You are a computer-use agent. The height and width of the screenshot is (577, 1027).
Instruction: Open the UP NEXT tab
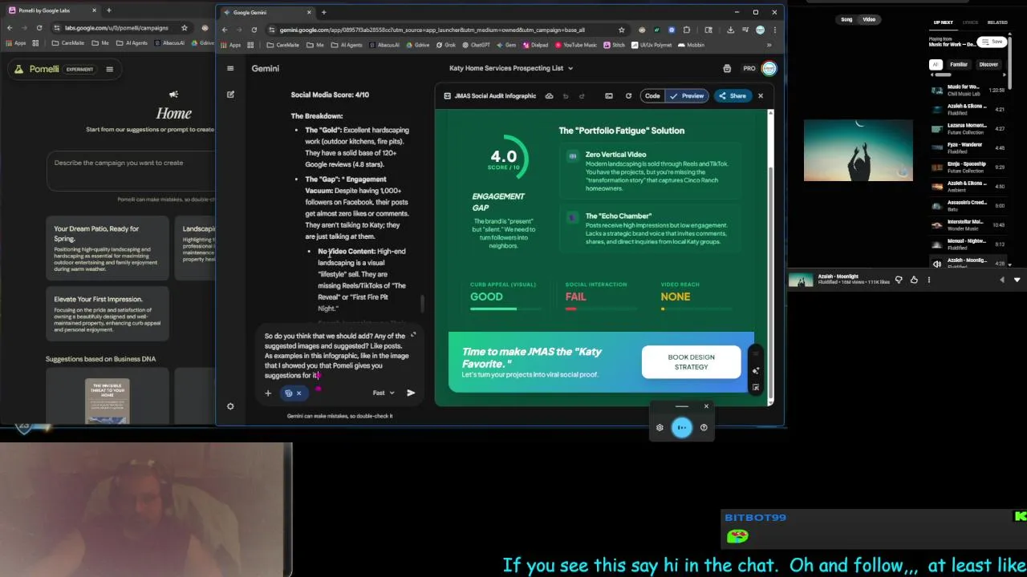(x=943, y=22)
